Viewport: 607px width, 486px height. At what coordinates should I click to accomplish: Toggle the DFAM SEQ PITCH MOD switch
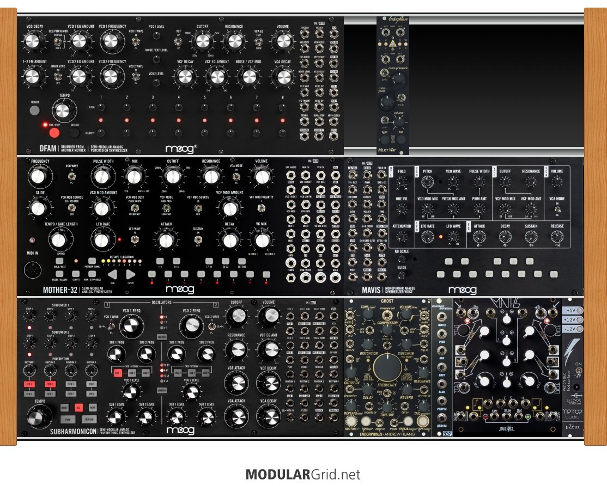pyautogui.click(x=58, y=41)
